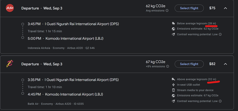The width and height of the screenshot is (238, 111).
Task: Click the Batik Air Departure Wed, Sep 3 header
Action: pyautogui.click(x=42, y=64)
